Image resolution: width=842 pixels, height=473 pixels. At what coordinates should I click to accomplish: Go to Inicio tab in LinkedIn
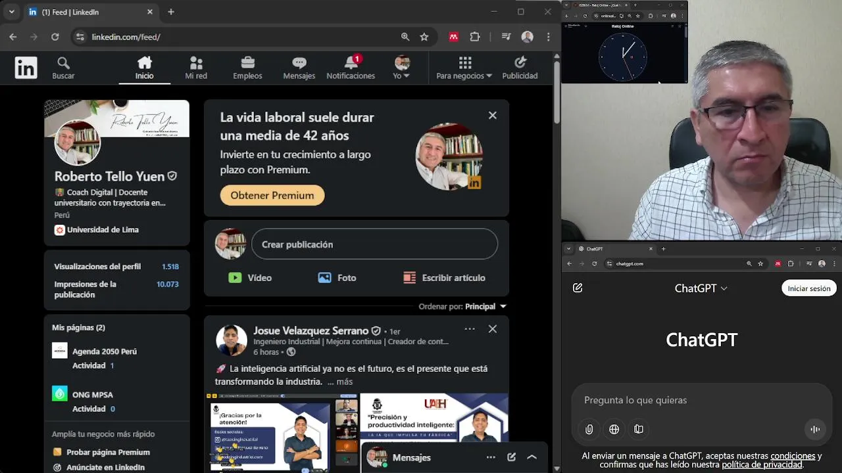click(145, 68)
